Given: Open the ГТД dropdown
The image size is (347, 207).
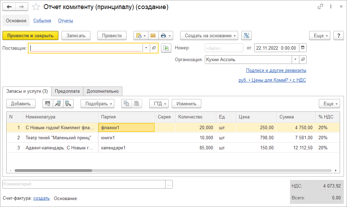Looking at the screenshot, I should (159, 104).
